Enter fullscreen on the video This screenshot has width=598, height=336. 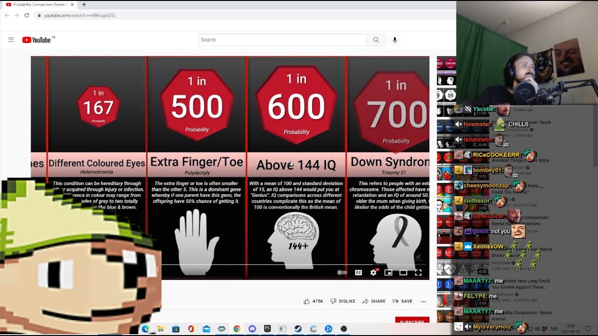[418, 273]
